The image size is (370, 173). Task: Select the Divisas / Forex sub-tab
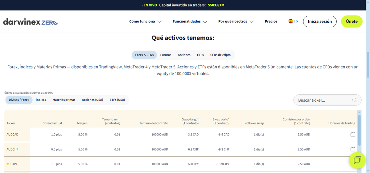(x=19, y=100)
